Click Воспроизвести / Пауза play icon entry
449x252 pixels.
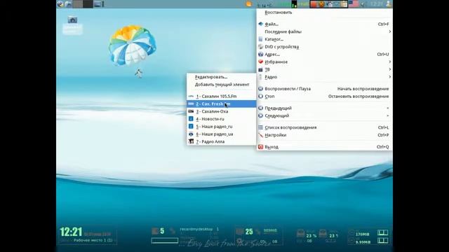coord(324,89)
